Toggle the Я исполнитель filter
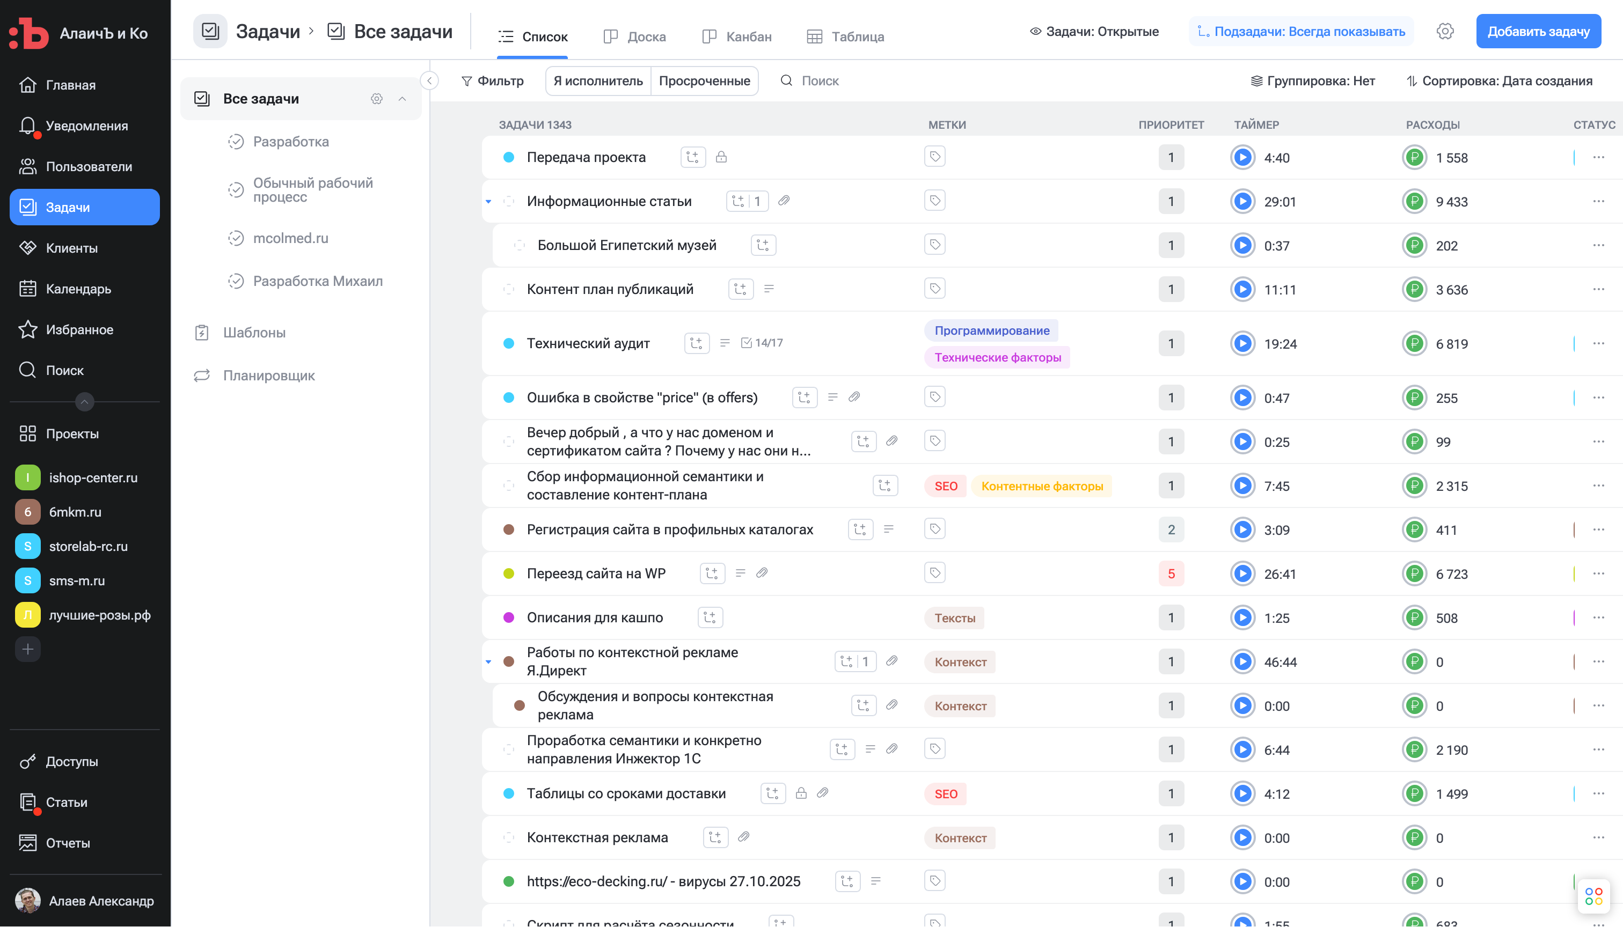Image resolution: width=1623 pixels, height=927 pixels. pyautogui.click(x=597, y=81)
